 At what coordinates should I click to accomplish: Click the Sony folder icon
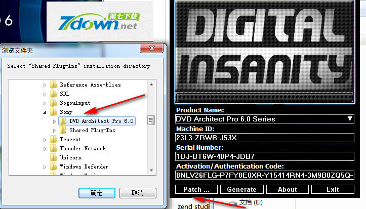point(54,112)
